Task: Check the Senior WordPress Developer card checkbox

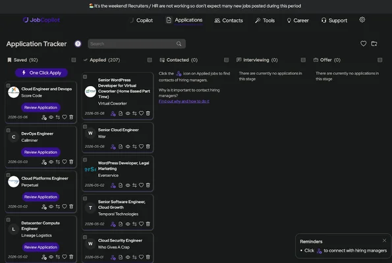Action: [85, 77]
